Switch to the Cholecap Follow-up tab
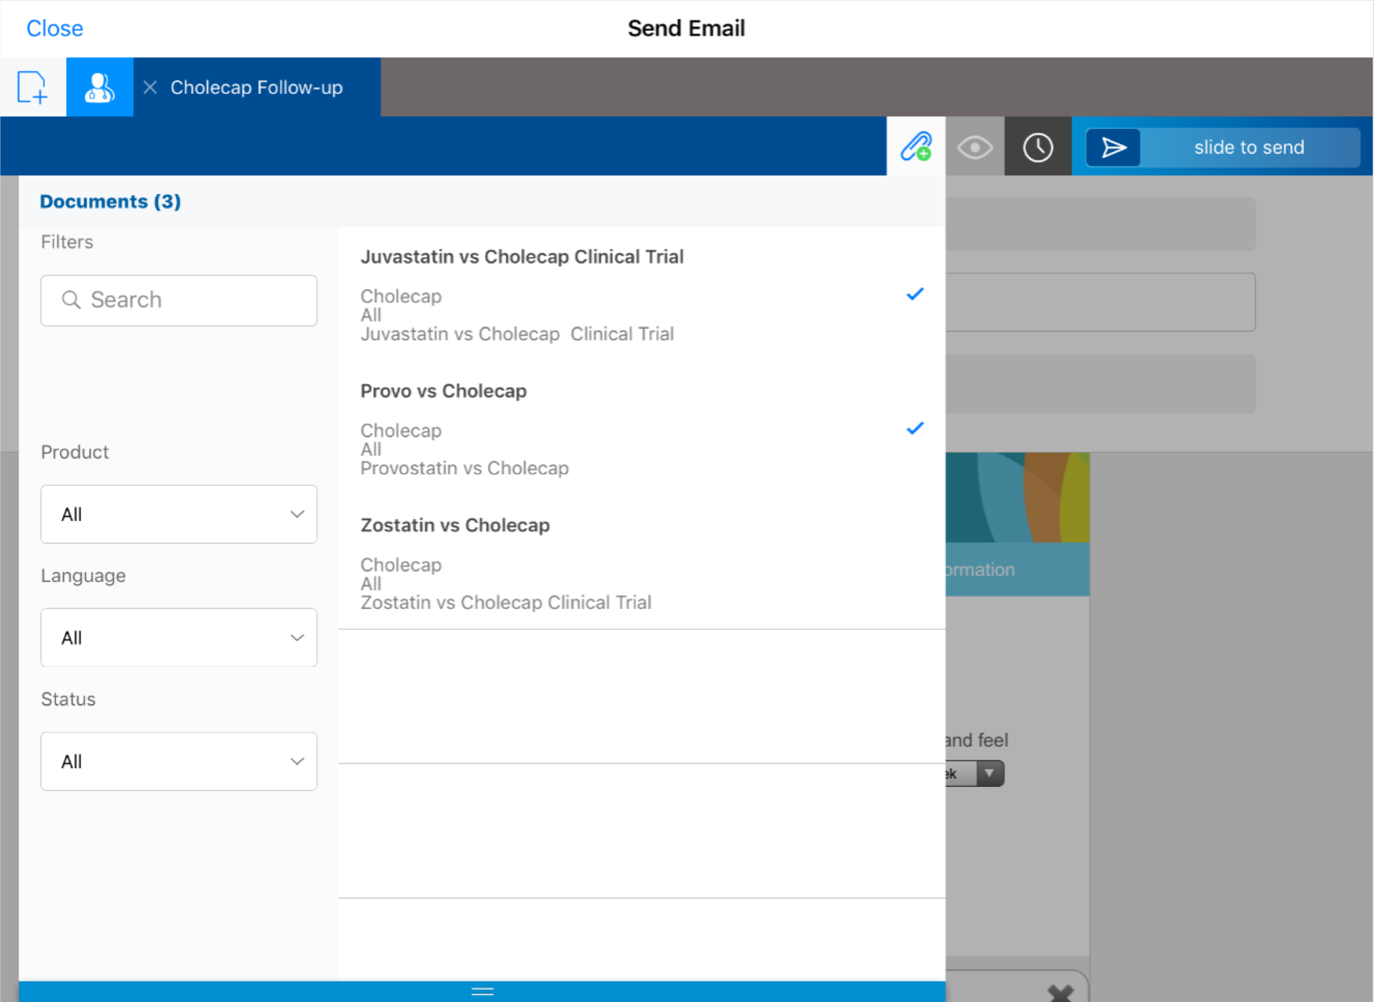 [256, 87]
